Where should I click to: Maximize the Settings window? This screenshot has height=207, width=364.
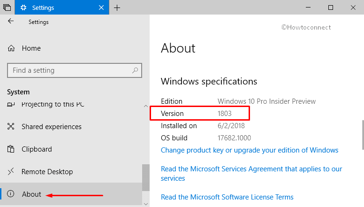pos(331,8)
